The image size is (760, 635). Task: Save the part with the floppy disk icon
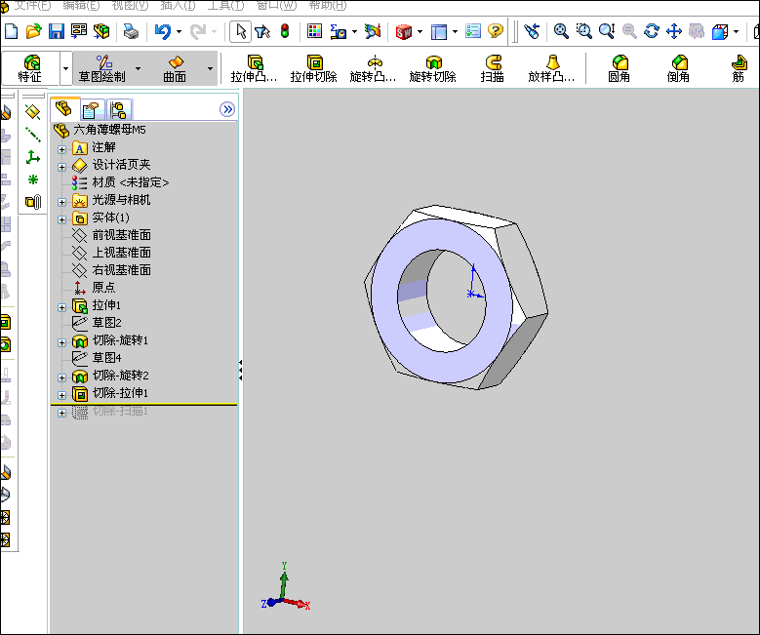tap(57, 31)
